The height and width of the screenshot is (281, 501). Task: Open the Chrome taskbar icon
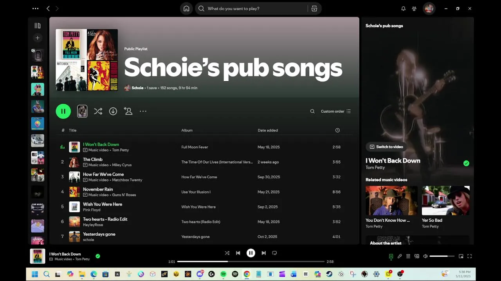247,274
